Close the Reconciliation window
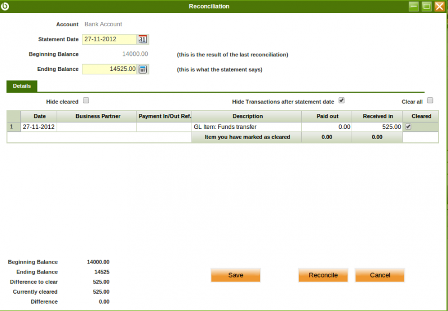 (439, 6)
